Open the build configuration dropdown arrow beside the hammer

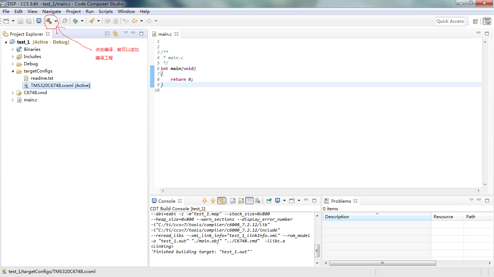(56, 21)
